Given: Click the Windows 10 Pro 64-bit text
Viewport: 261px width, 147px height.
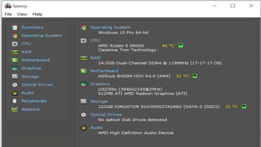Looking at the screenshot, I should (123, 32).
